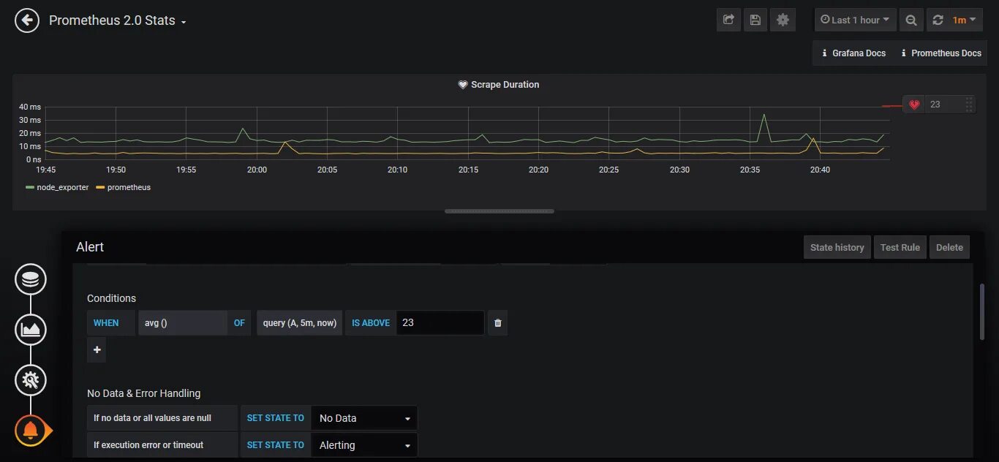Click the Alert section title
Image resolution: width=999 pixels, height=462 pixels.
[x=90, y=247]
